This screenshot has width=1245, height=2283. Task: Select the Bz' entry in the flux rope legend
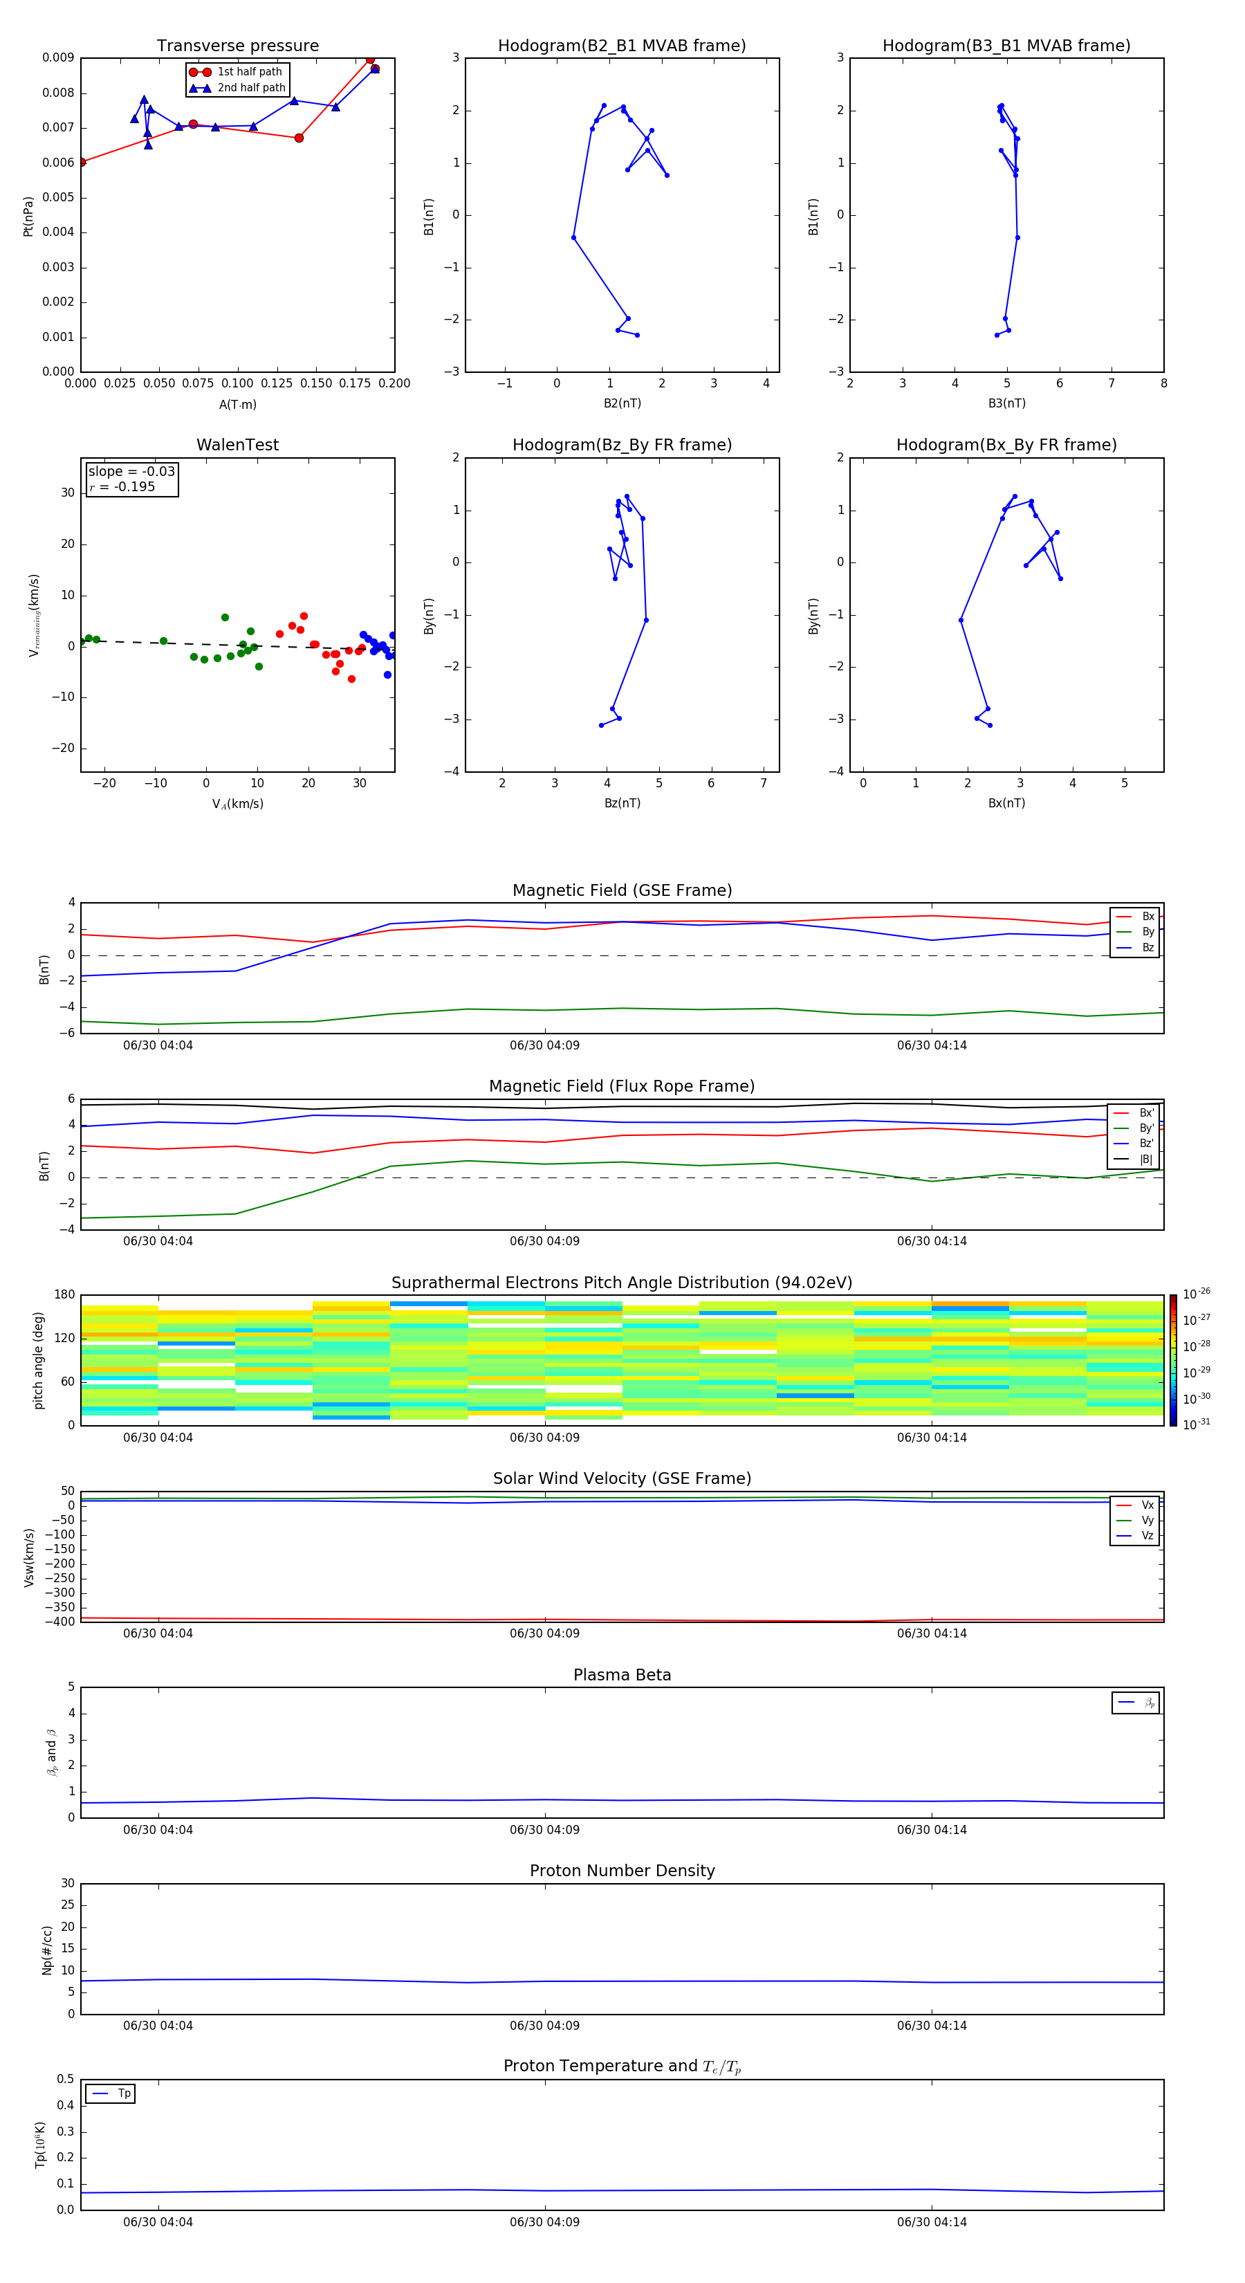[x=1134, y=1144]
